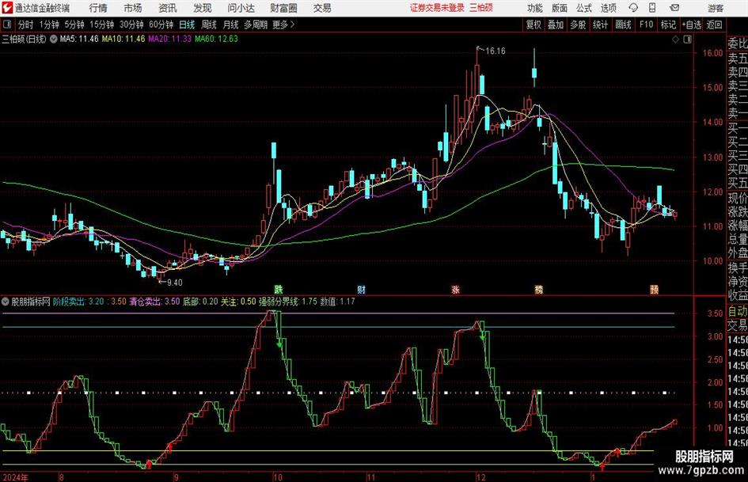748x482 pixels.
Task: Click the 统计 button
Action: pyautogui.click(x=600, y=25)
